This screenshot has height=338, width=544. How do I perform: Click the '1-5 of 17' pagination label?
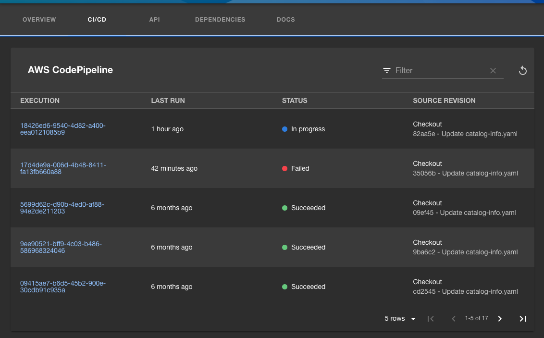476,318
